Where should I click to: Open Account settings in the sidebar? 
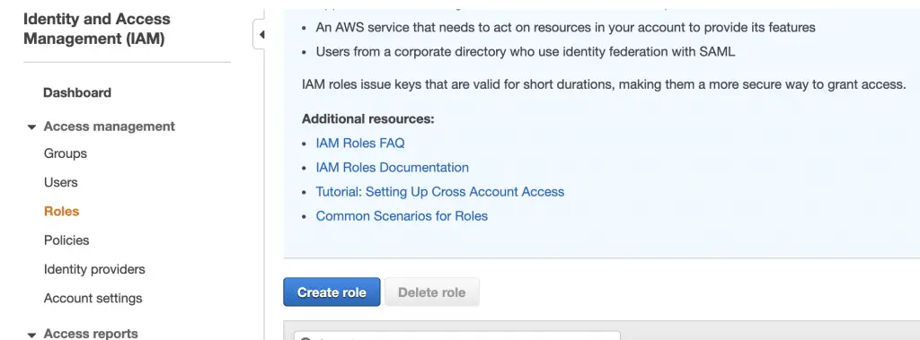pyautogui.click(x=93, y=298)
